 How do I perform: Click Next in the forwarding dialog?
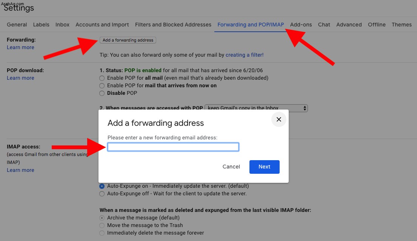pos(264,167)
